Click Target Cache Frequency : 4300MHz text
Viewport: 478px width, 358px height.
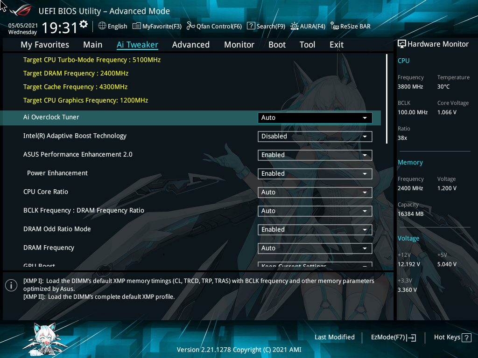click(x=75, y=87)
